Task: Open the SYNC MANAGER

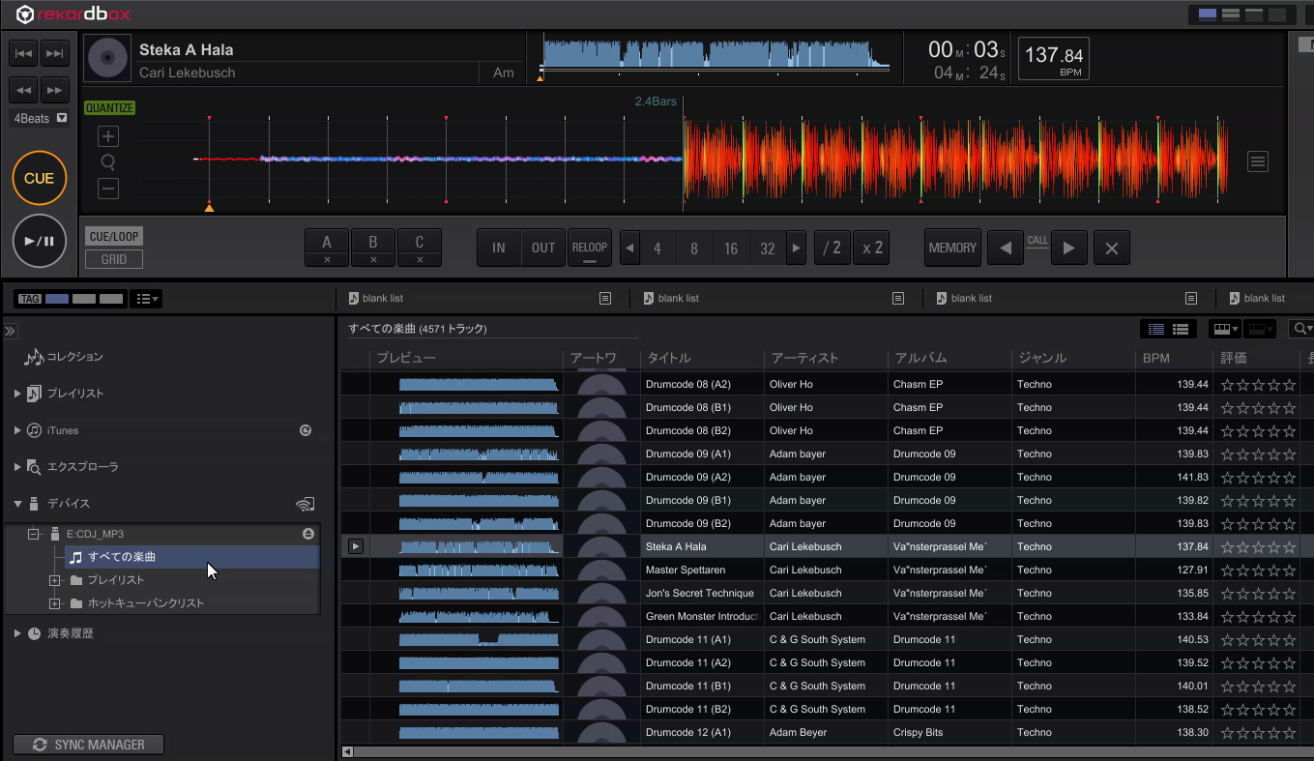Action: (x=88, y=745)
